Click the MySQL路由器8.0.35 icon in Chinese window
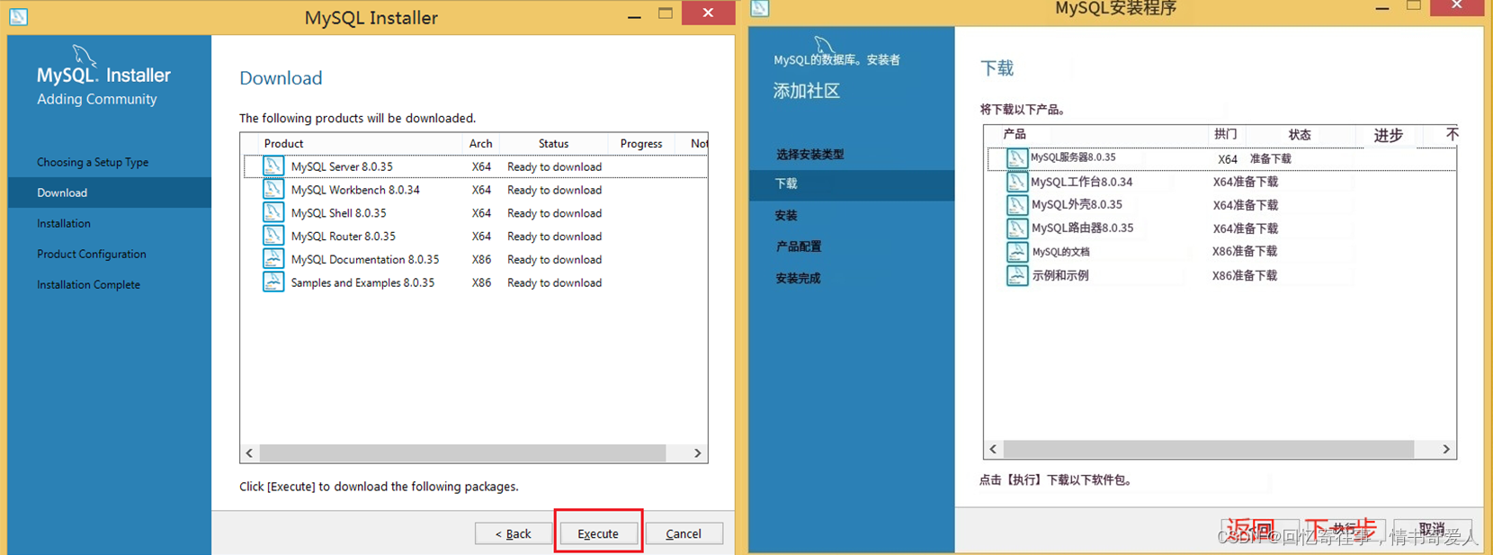The image size is (1493, 555). coord(1017,228)
